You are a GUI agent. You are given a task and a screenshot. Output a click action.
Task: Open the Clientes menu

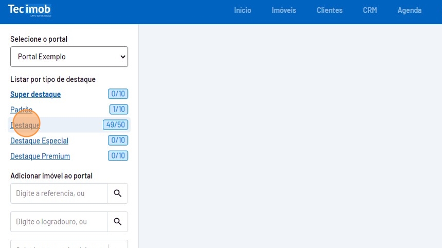click(329, 10)
